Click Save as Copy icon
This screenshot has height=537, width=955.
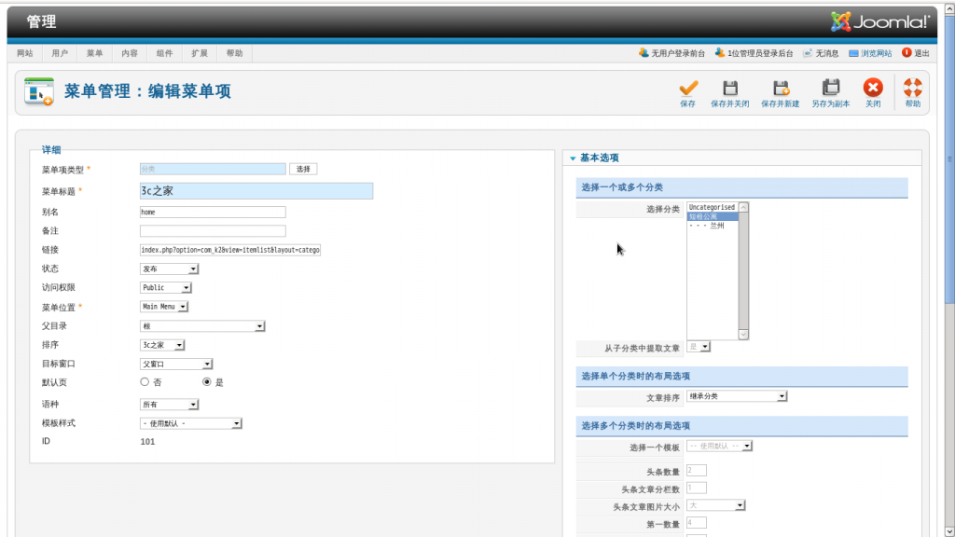(831, 89)
